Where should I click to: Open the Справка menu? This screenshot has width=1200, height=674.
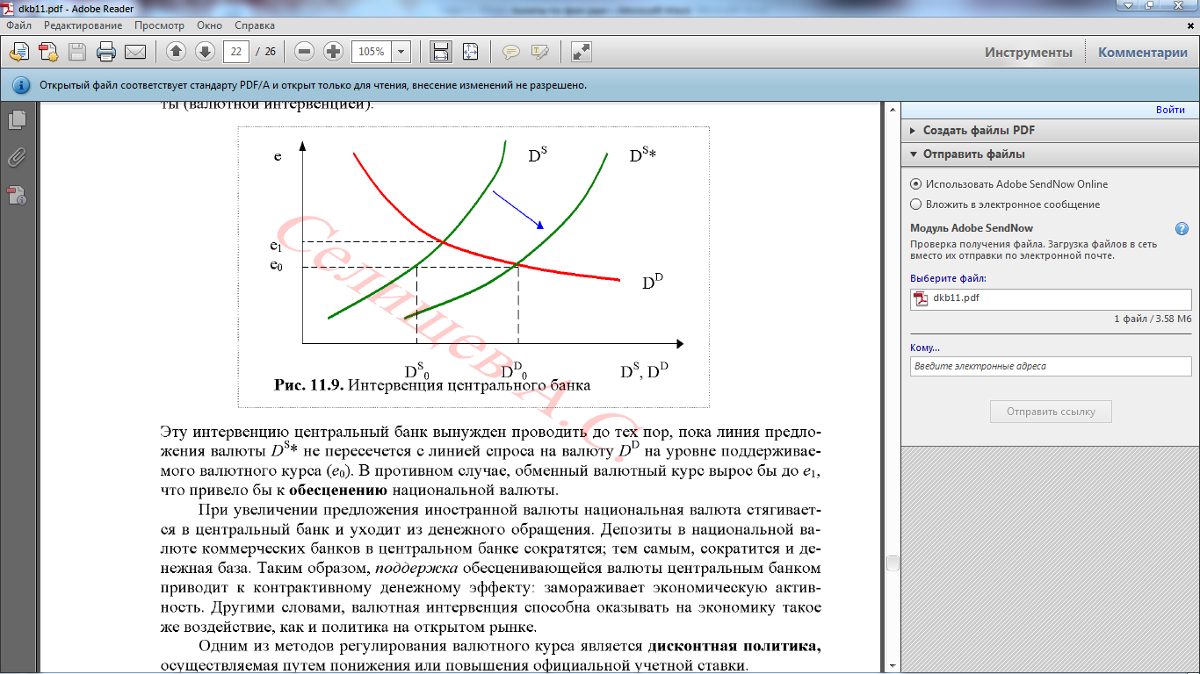click(255, 25)
